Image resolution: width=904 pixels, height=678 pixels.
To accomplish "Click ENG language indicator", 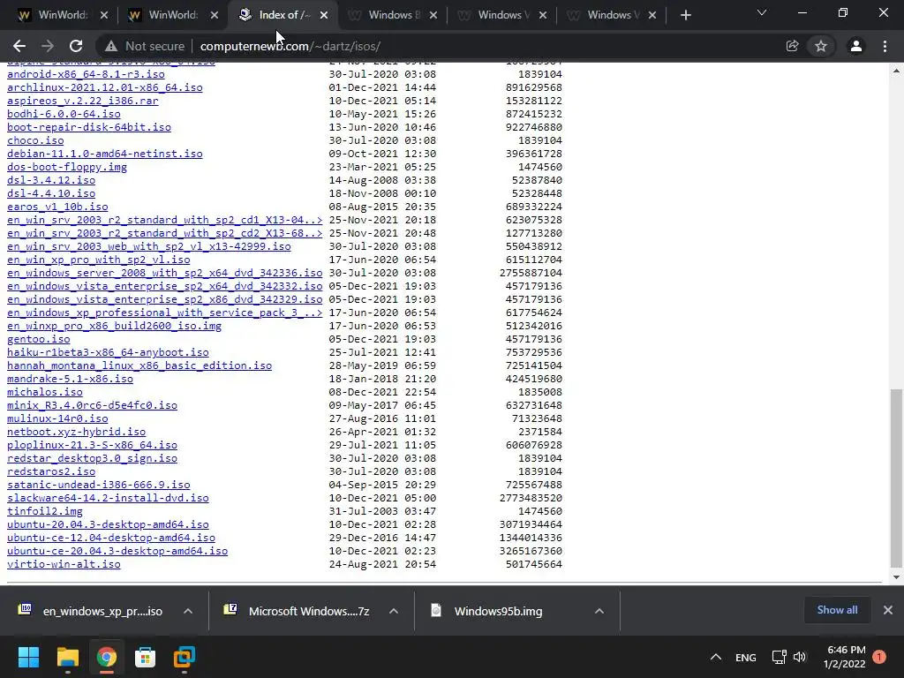I will [745, 657].
